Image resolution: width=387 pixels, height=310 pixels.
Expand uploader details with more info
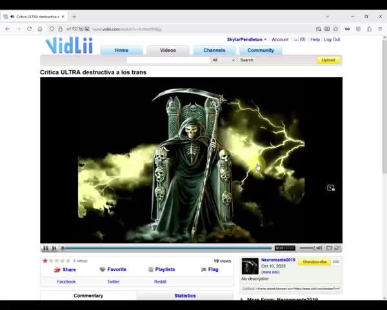[270, 272]
